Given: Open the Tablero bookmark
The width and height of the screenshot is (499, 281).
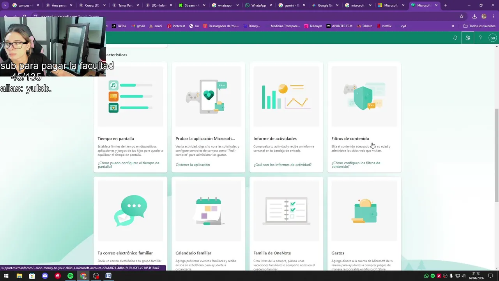Looking at the screenshot, I should click(364, 26).
